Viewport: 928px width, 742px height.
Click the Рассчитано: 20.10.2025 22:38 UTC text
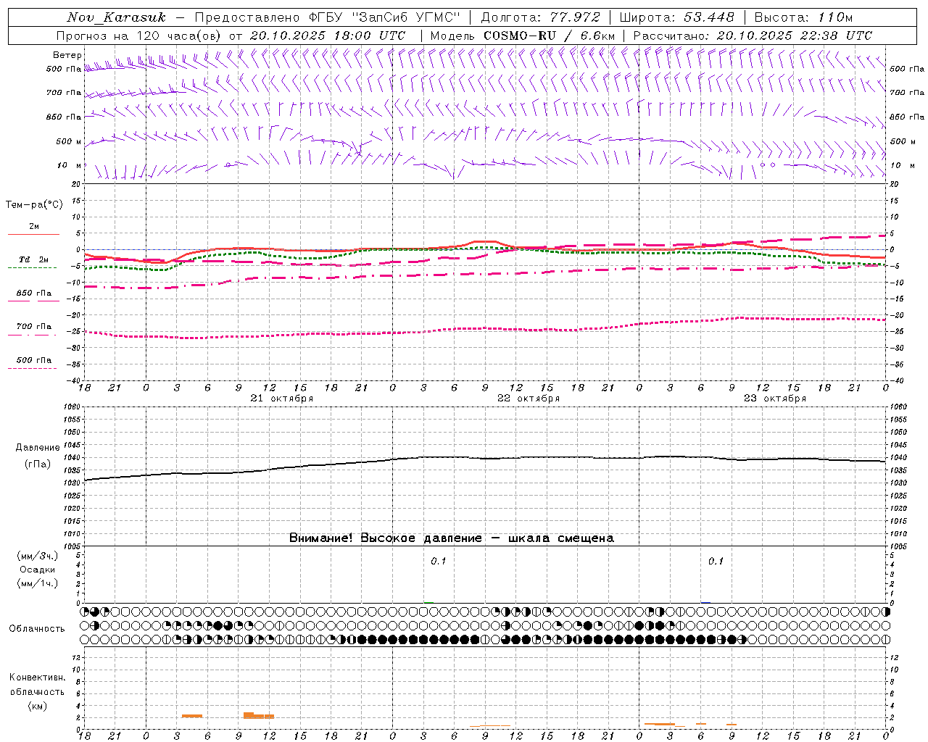tap(753, 36)
